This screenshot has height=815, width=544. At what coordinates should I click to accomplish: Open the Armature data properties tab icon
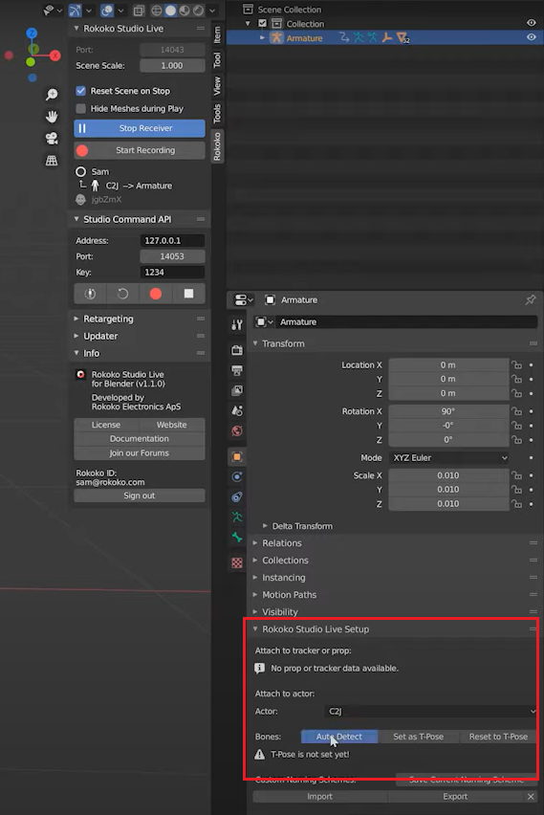(x=237, y=517)
